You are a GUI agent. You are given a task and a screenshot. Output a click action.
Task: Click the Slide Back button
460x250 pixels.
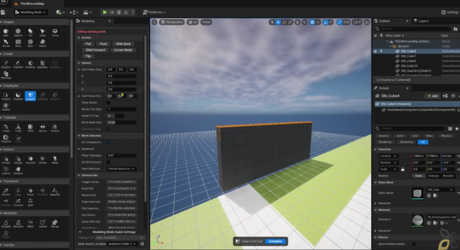(x=123, y=44)
